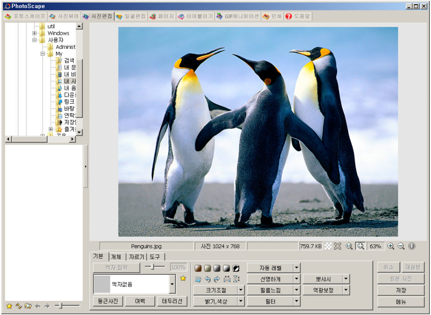431x315 pixels.
Task: Zoom out with the minus magnifier
Action: click(401, 246)
